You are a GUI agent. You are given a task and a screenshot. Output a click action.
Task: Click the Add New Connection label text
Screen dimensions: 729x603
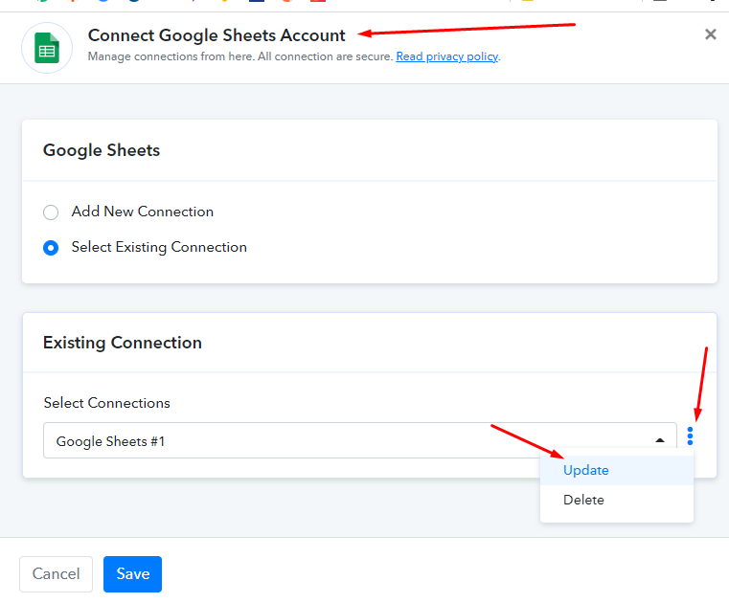tap(143, 212)
